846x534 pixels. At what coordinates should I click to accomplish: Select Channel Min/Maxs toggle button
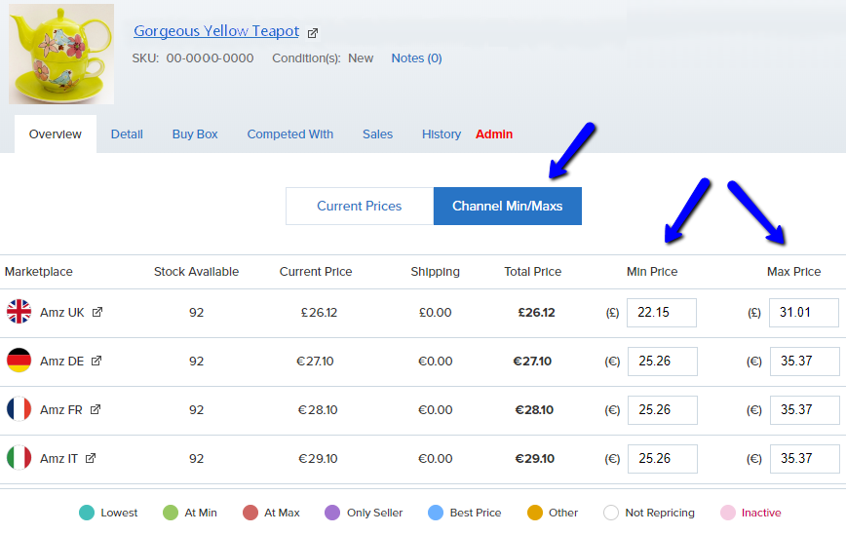(x=507, y=206)
